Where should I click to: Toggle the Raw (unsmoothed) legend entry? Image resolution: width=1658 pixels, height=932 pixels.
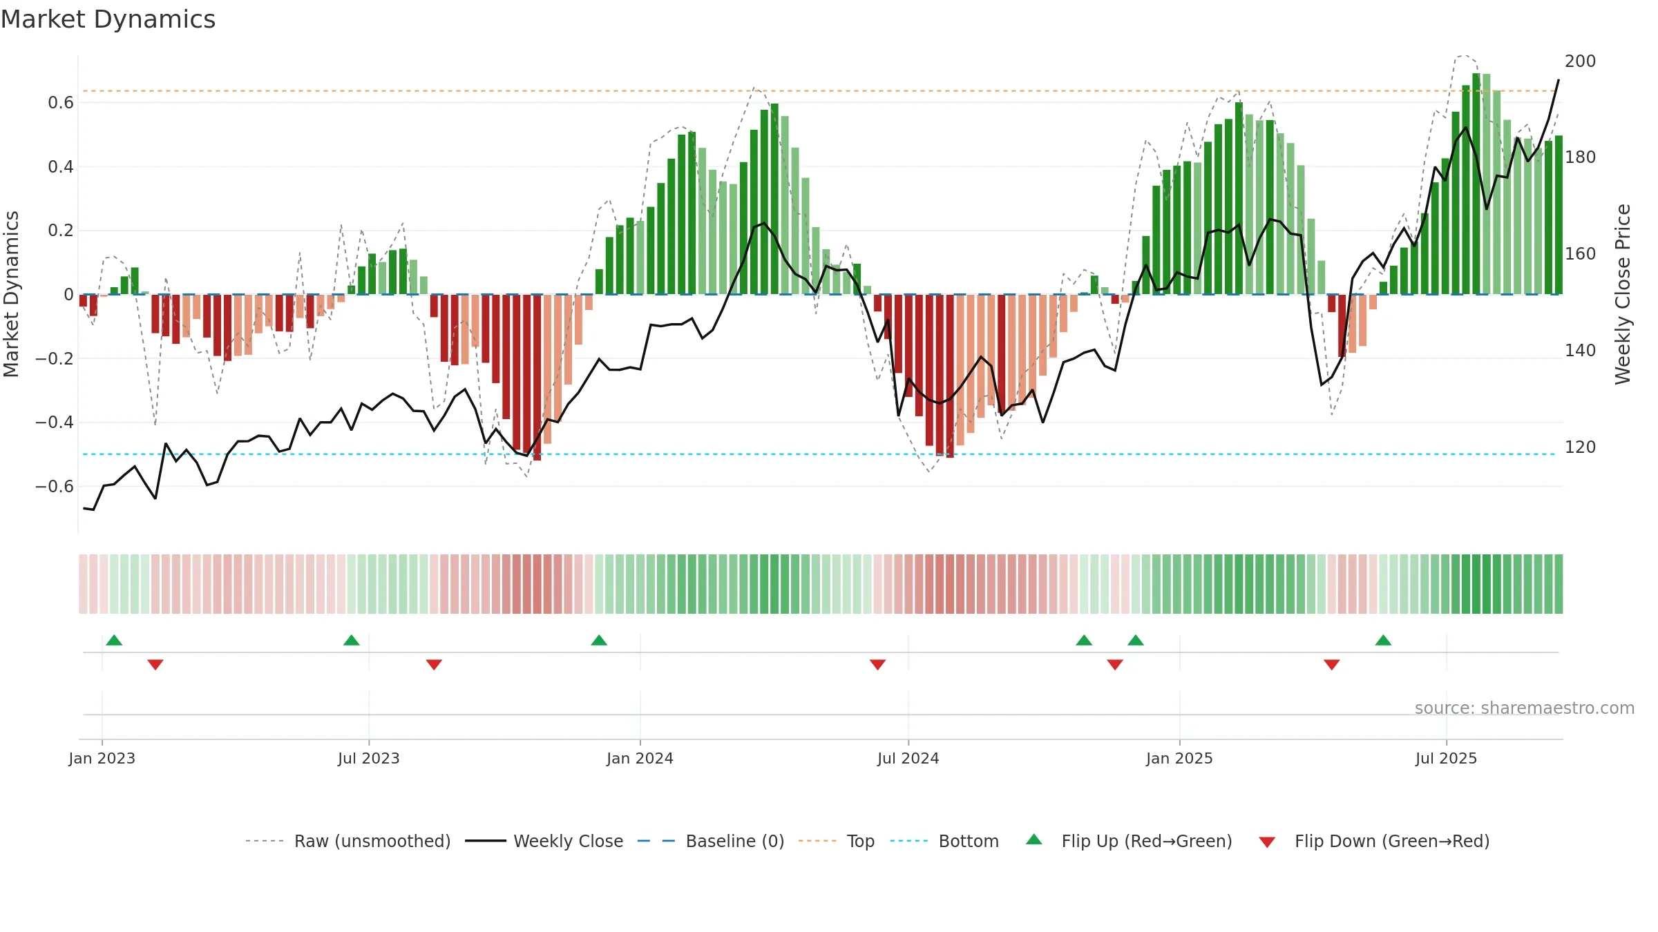(348, 841)
